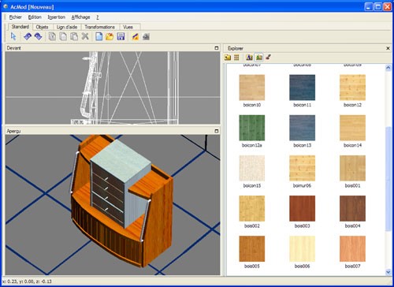
Task: Select the bois004 dark wood texture
Action: tap(352, 208)
